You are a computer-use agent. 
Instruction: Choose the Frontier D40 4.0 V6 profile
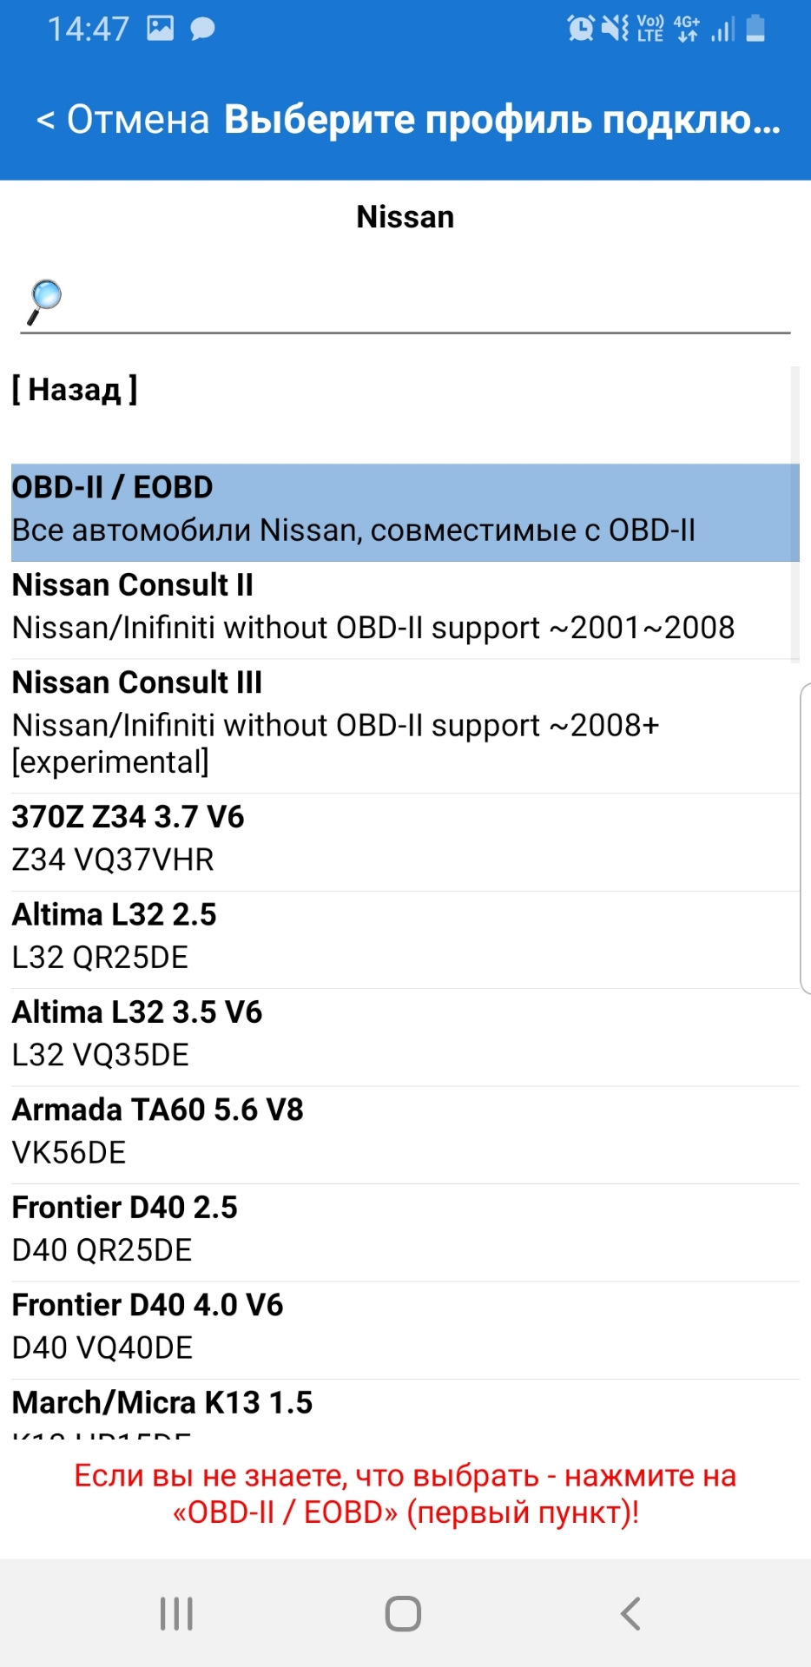(x=405, y=1328)
